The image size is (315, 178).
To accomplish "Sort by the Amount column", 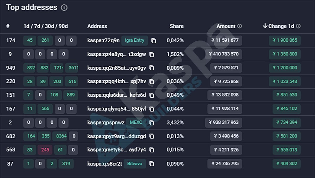I will click(226, 26).
